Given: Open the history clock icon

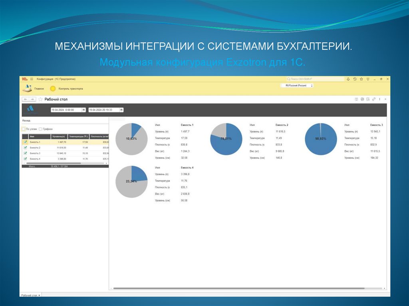Looking at the screenshot, I should [x=355, y=79].
